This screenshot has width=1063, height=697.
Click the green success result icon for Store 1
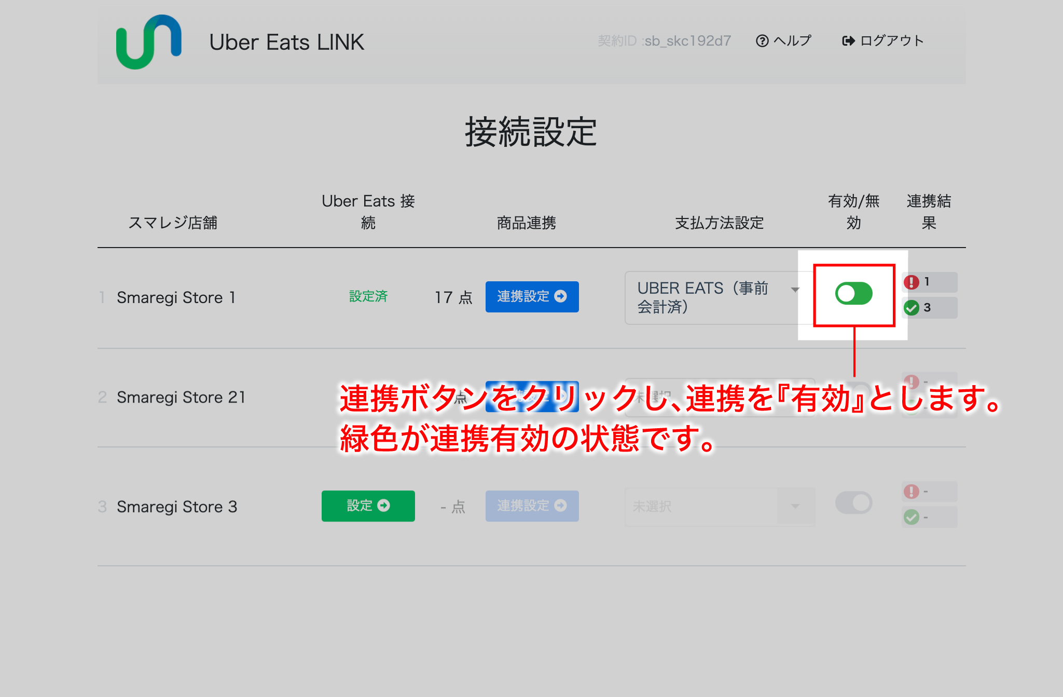912,308
